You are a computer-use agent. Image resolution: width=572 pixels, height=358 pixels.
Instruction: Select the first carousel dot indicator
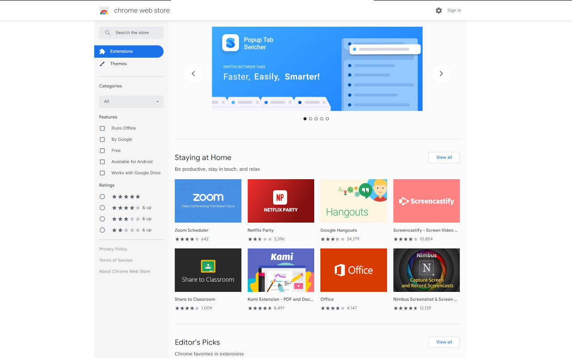click(x=305, y=119)
